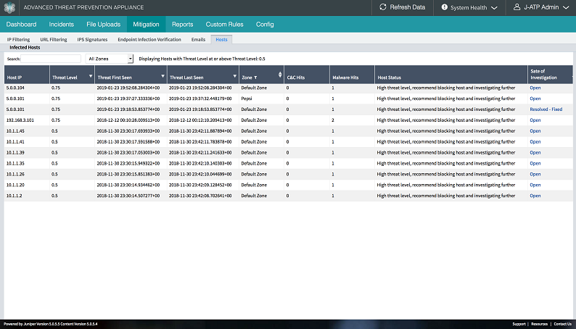Screen dimensions: 576x329
Task: Click the Refresh Data circular arrow icon
Action: pos(384,8)
